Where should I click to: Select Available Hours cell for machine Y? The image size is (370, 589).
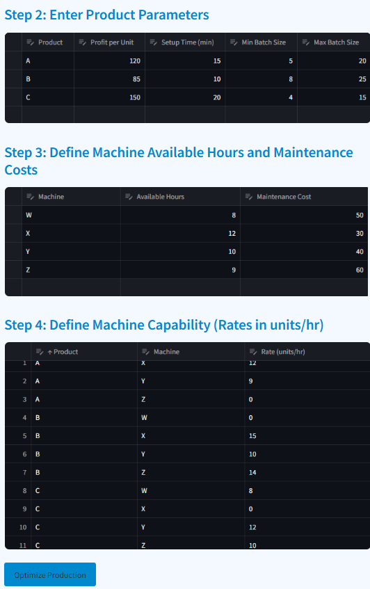click(x=180, y=252)
